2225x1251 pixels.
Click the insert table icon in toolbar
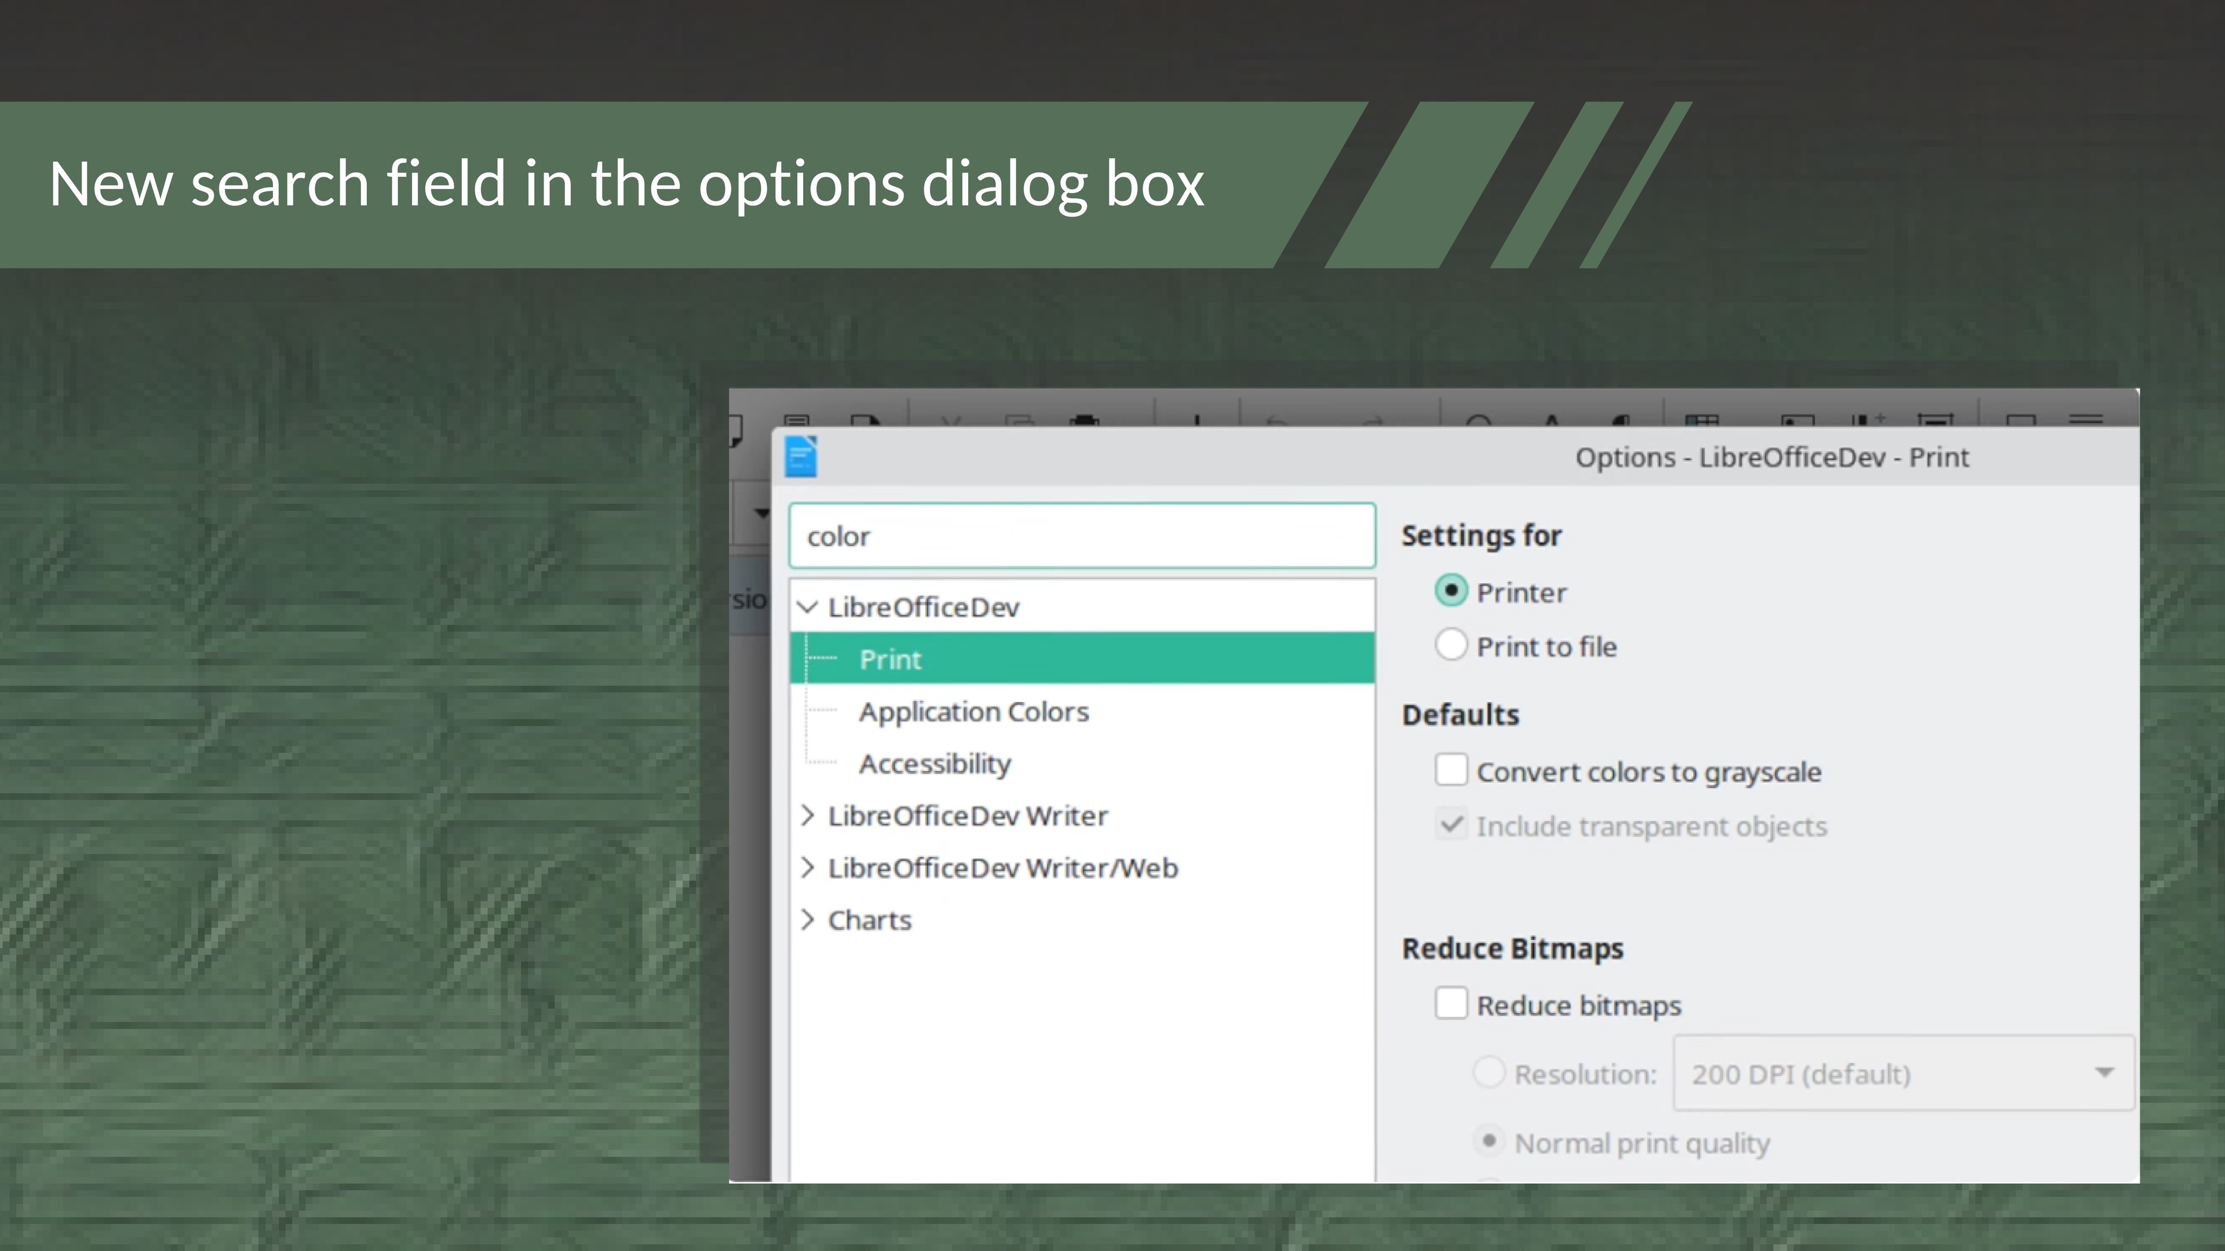click(1702, 419)
